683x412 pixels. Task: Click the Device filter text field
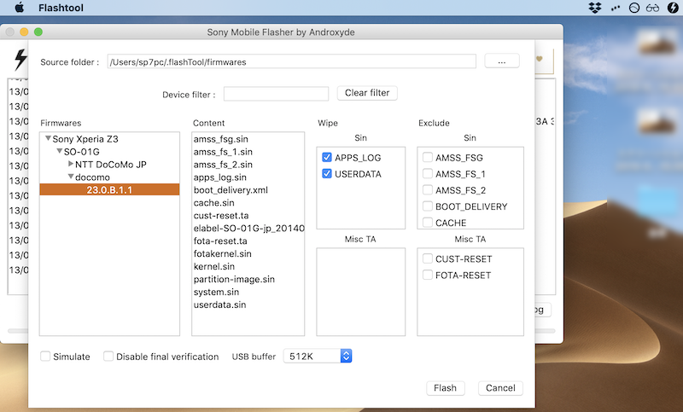[x=276, y=94]
